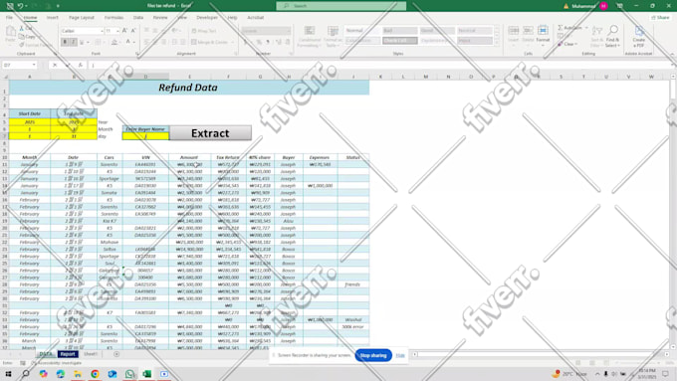Screen dimensions: 677x381
Task: Switch to the Data ribbon tab
Action: tap(138, 18)
